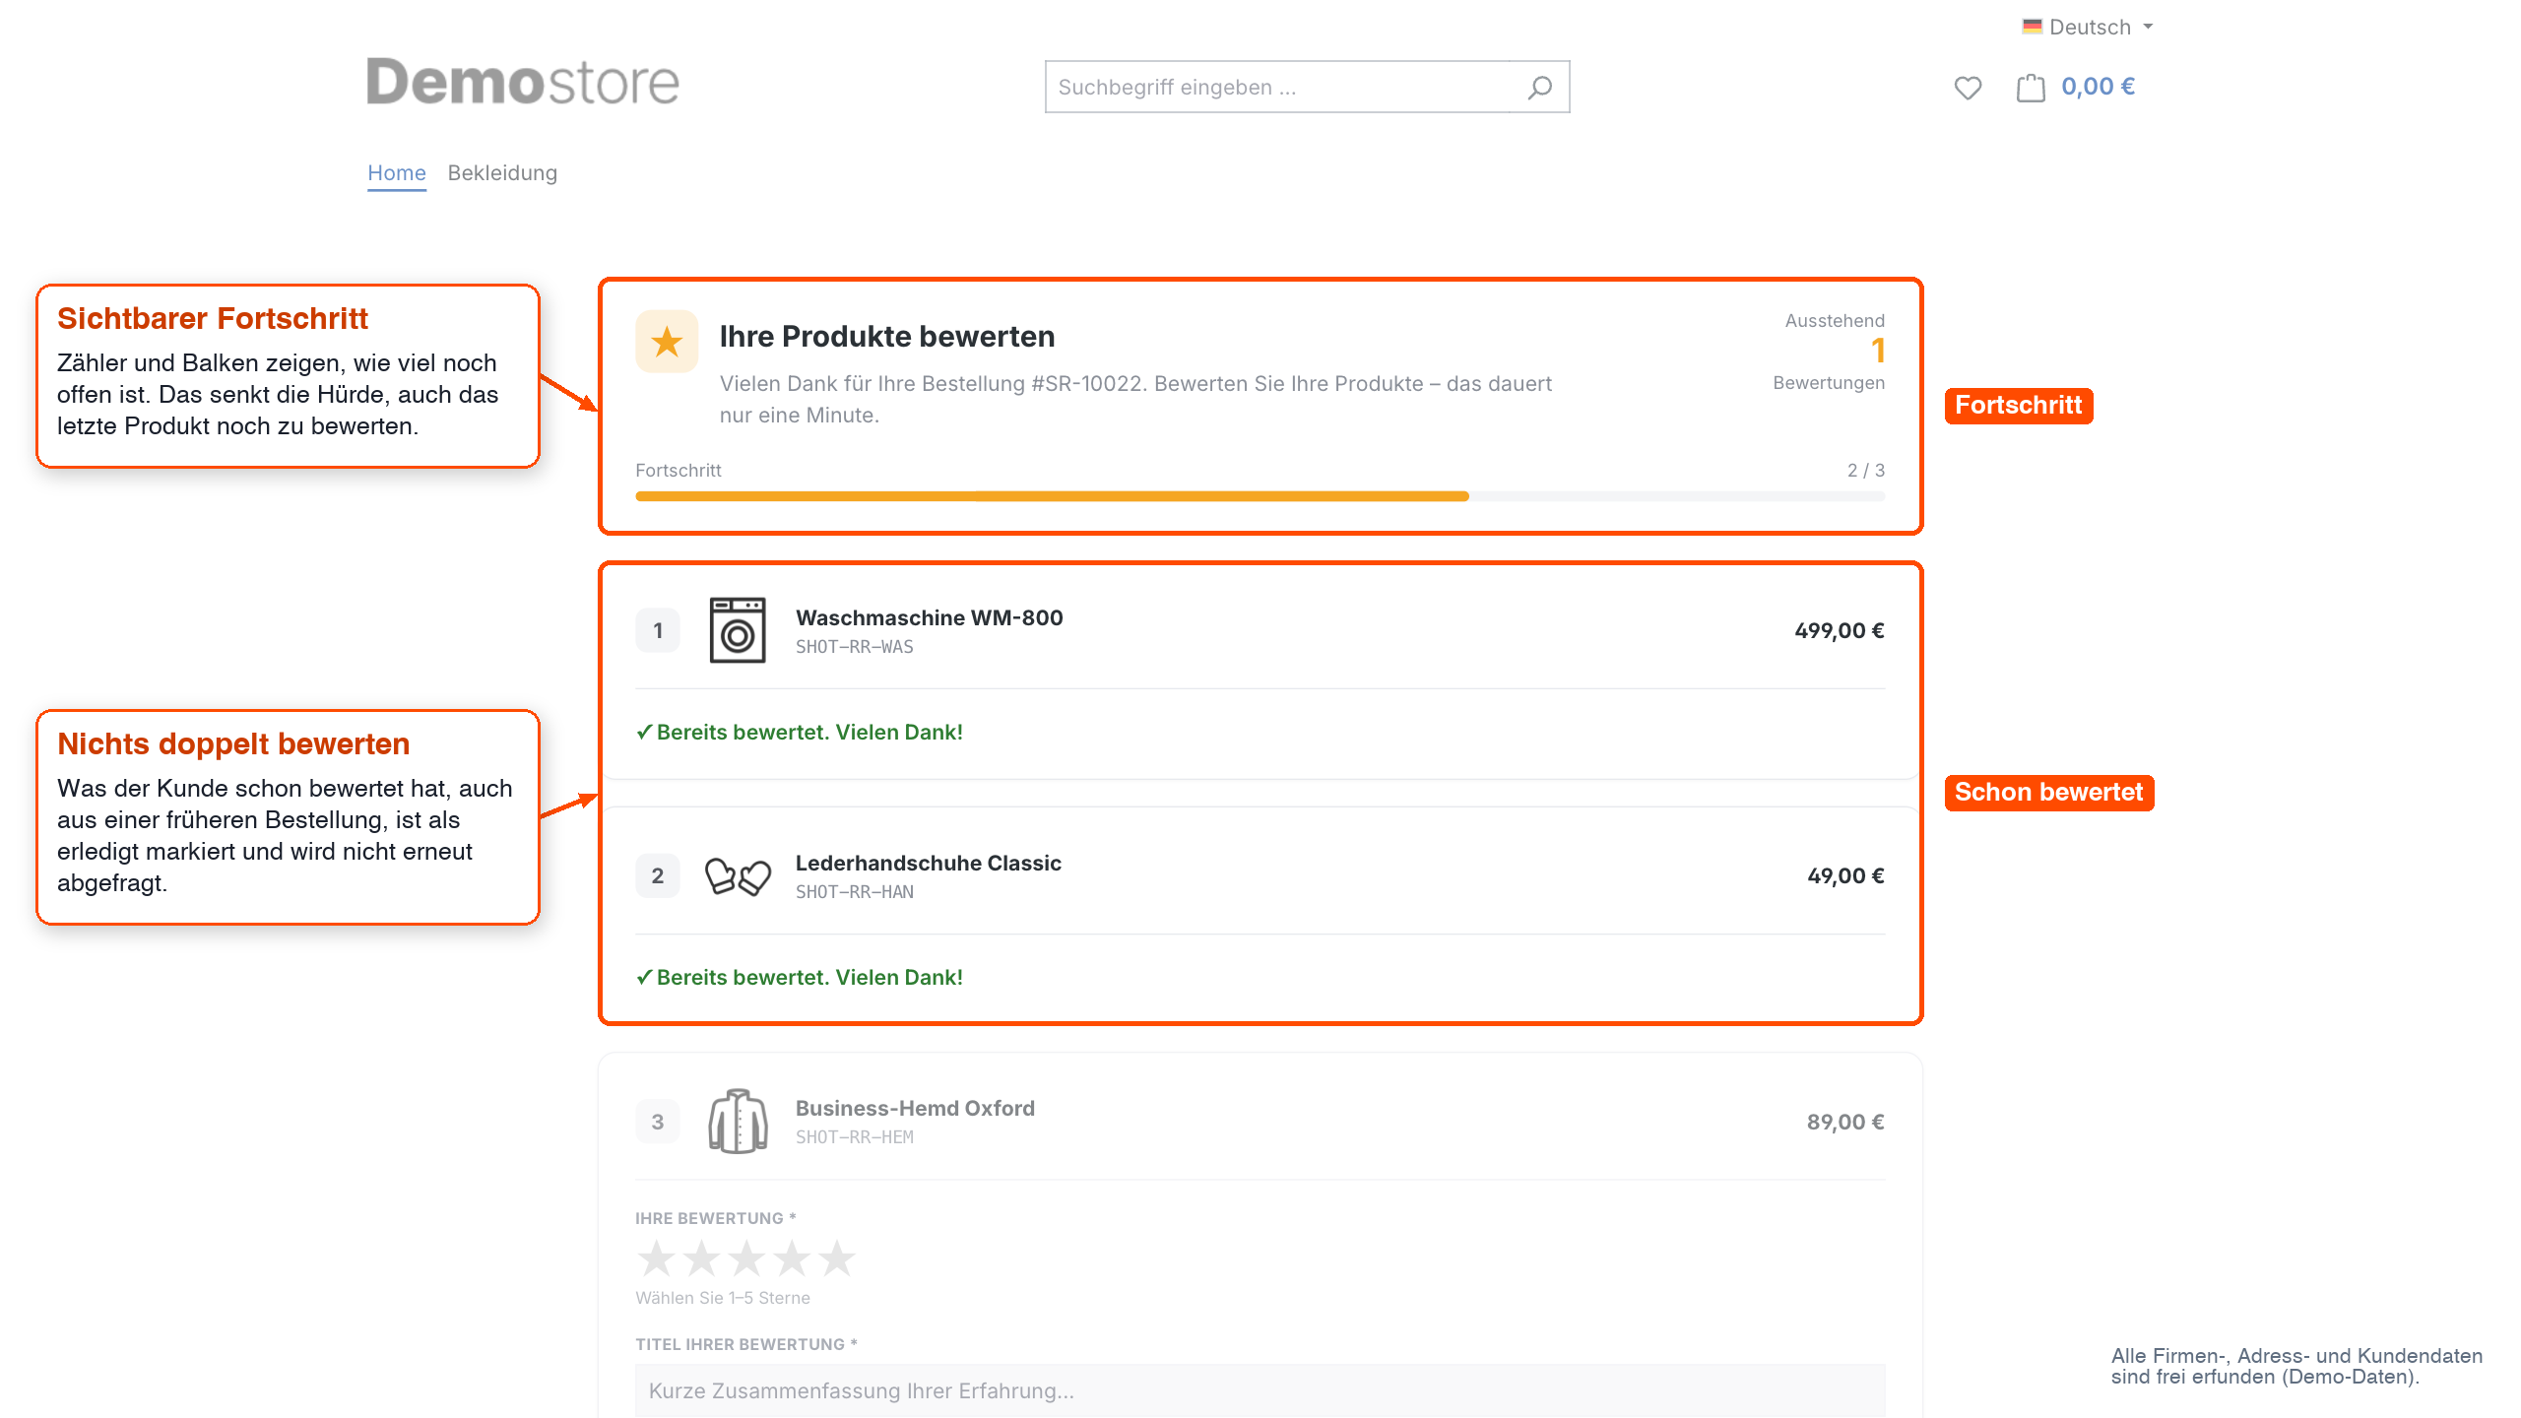This screenshot has height=1418, width=2521.
Task: Click the German flag icon
Action: 2032,27
